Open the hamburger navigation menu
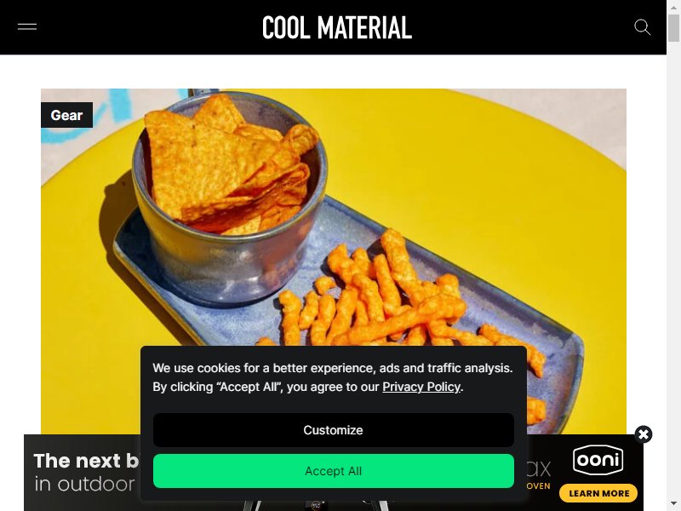 tap(27, 27)
